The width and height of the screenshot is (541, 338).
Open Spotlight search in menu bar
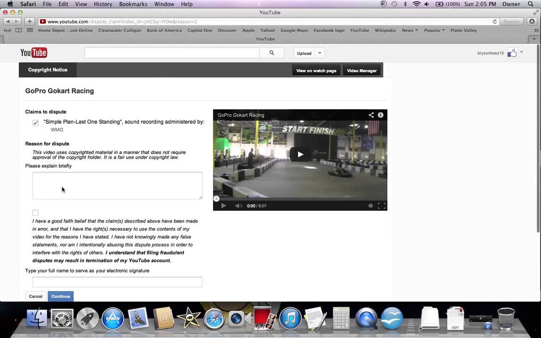pyautogui.click(x=531, y=4)
